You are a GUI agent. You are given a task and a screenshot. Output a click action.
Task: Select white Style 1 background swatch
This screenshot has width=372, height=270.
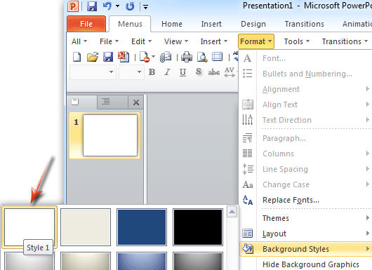tap(29, 227)
